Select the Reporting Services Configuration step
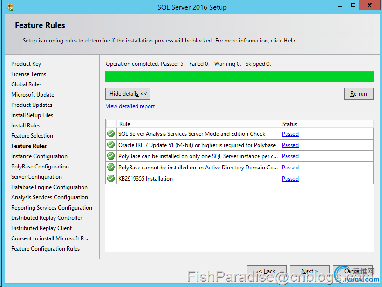Viewport: 382px width, 287px height. pos(52,208)
